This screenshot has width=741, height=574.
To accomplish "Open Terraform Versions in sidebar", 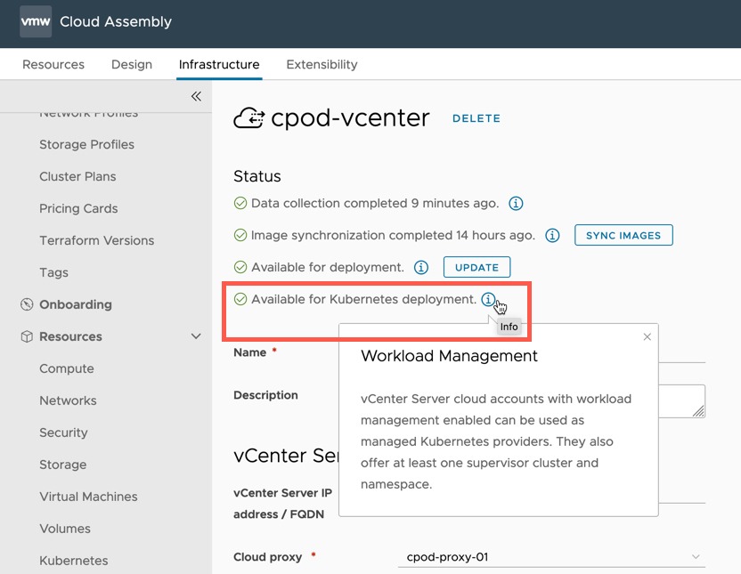I will pyautogui.click(x=97, y=240).
